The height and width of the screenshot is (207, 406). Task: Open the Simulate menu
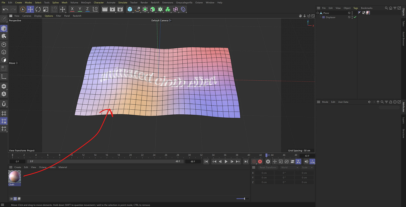[x=123, y=3]
